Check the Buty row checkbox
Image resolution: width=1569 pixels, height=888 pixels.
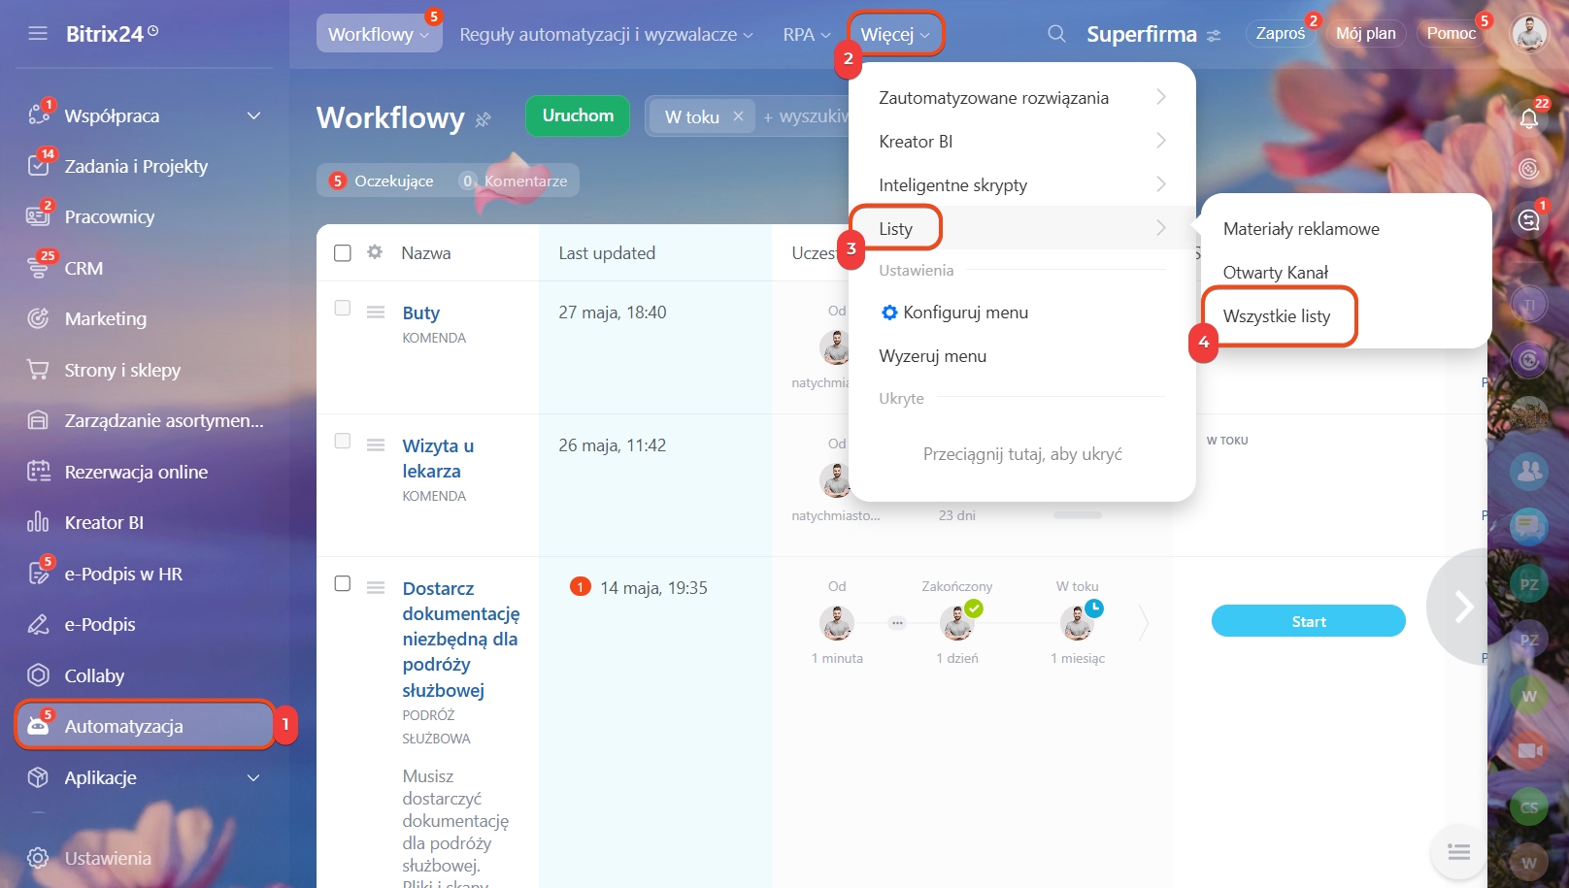(x=343, y=308)
